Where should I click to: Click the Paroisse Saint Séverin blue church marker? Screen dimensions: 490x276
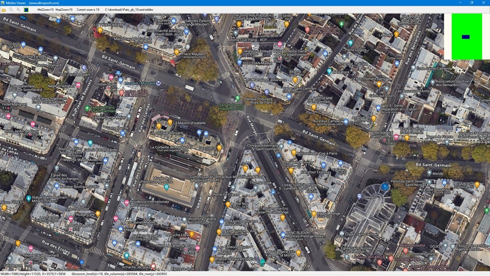pos(384,187)
